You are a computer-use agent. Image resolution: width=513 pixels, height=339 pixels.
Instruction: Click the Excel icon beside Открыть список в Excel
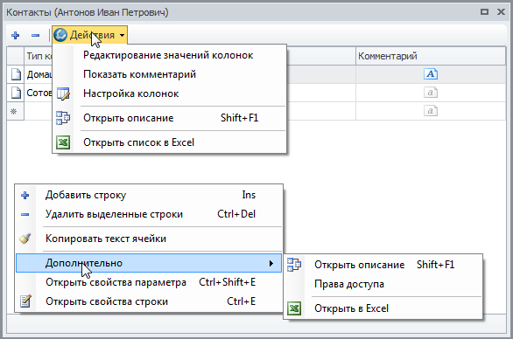point(63,142)
